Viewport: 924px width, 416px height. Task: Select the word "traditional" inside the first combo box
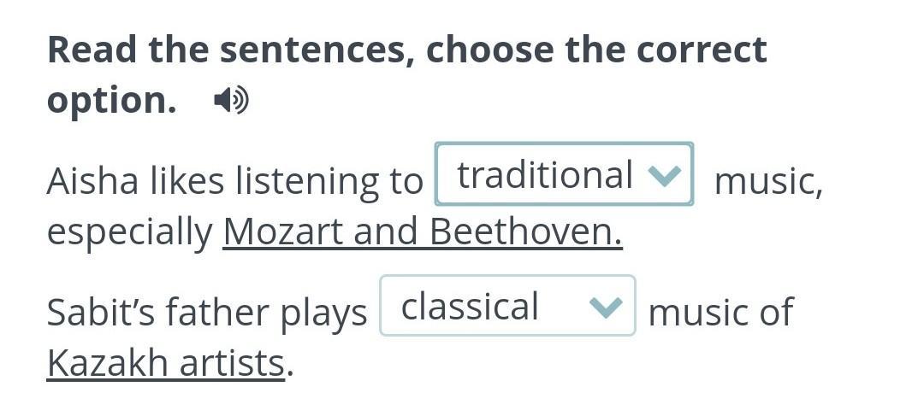tap(545, 175)
